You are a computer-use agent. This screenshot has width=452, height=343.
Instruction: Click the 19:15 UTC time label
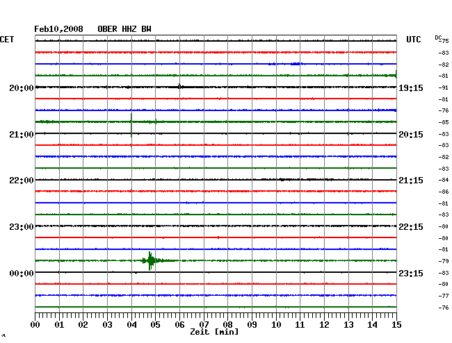(411, 87)
